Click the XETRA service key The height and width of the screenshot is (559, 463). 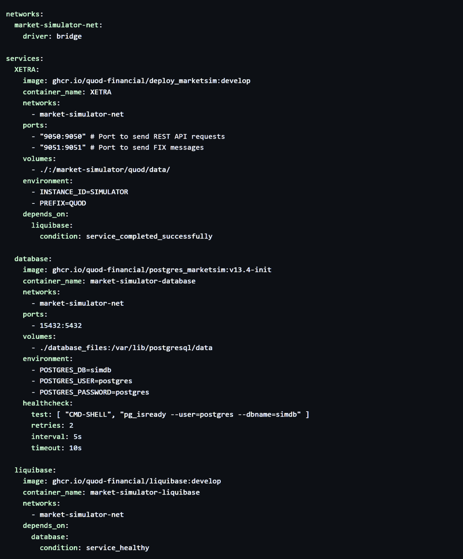click(x=27, y=70)
